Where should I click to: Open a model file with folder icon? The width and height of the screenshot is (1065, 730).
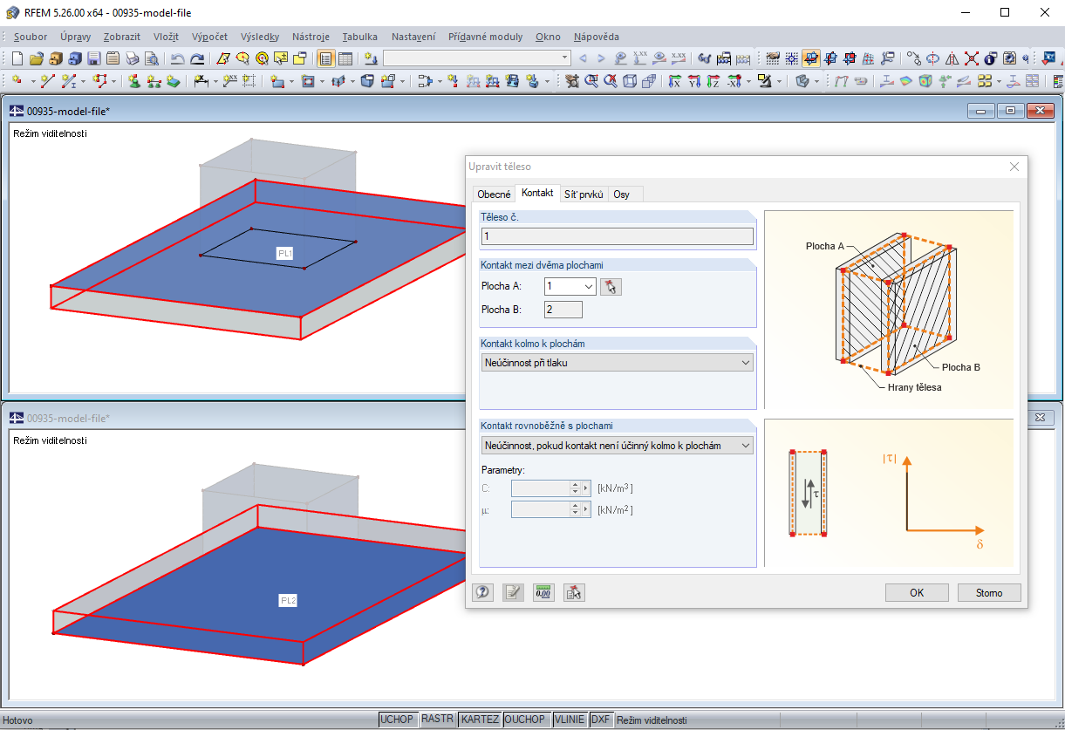(x=37, y=58)
